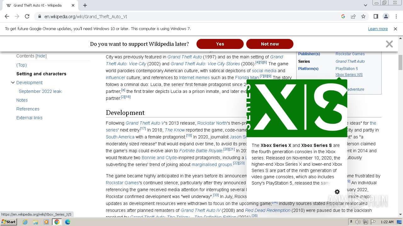
Task: Open the Florida Man article link
Action: tap(247, 78)
